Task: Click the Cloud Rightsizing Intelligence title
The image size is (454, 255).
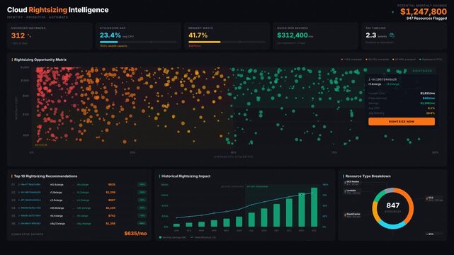Action: coord(57,10)
